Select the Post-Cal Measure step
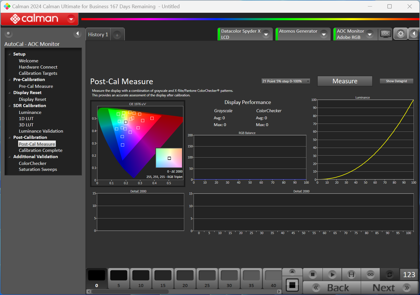 37,144
